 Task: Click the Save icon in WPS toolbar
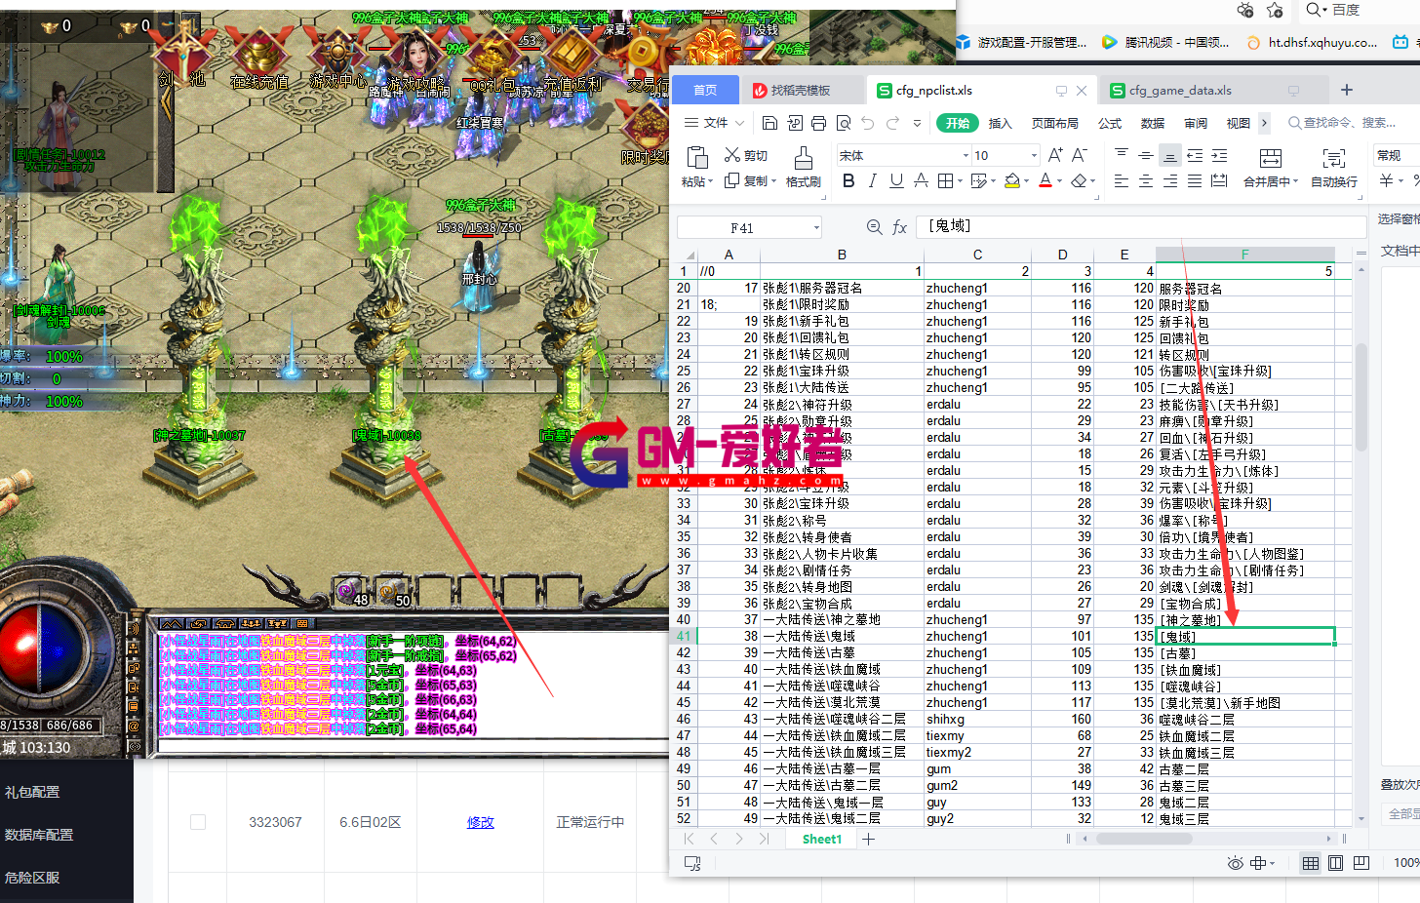(769, 123)
